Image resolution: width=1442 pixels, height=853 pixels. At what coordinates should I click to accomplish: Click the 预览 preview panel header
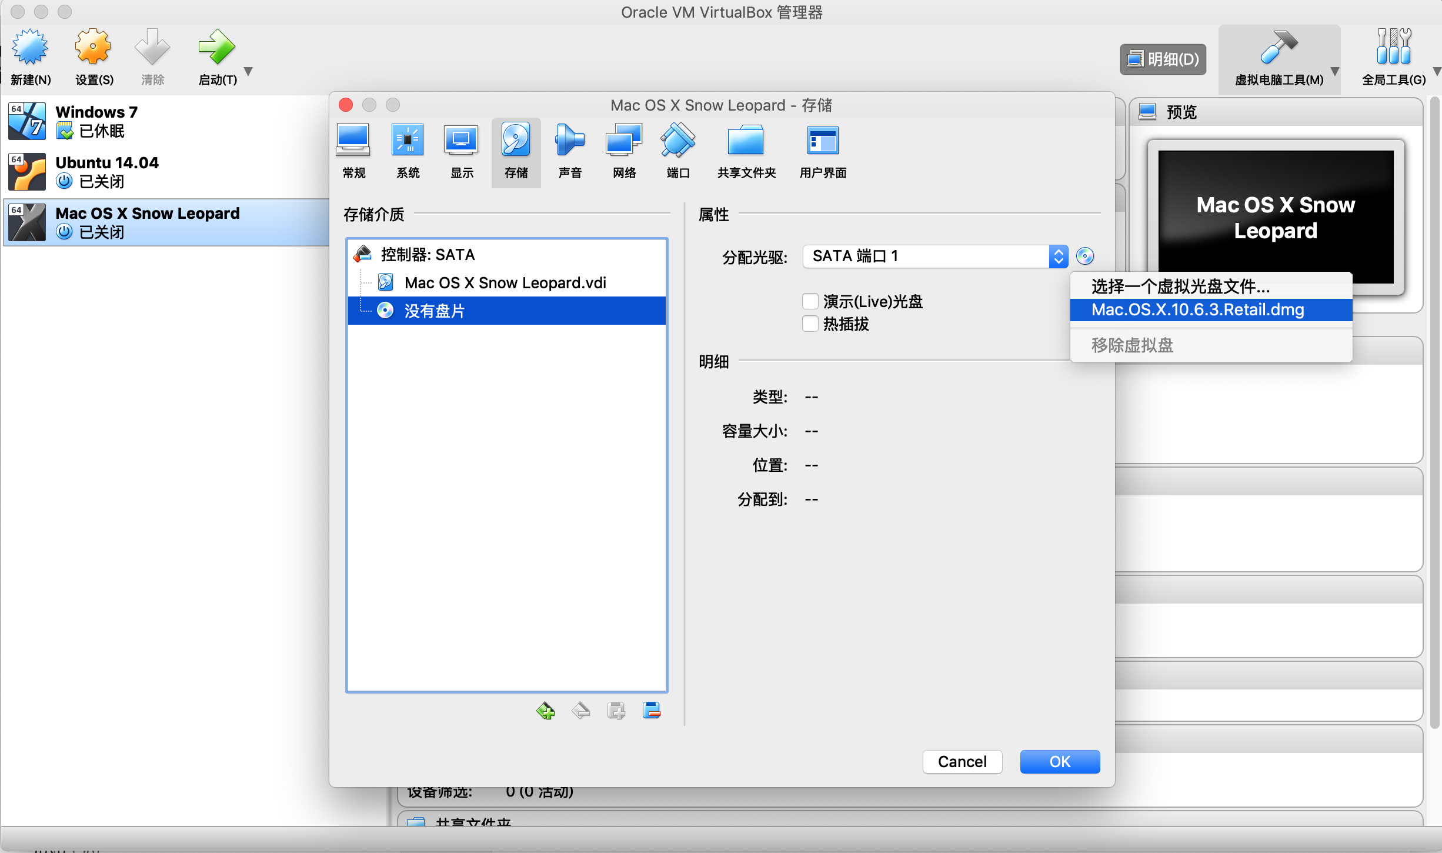(1276, 112)
